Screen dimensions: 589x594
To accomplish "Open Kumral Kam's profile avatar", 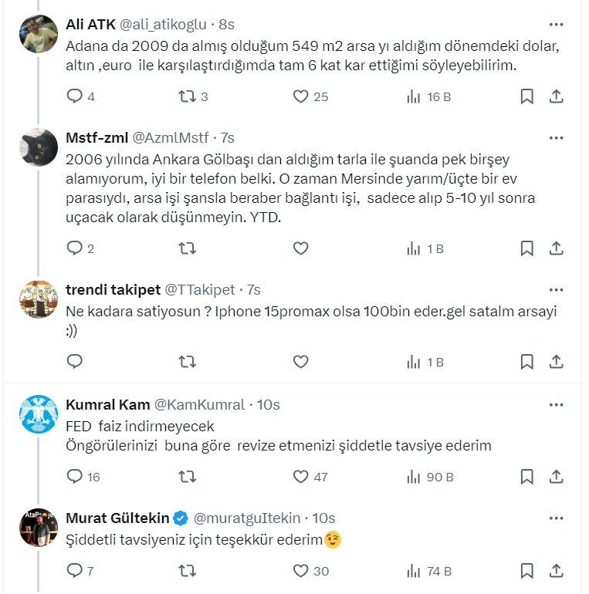I will (x=38, y=413).
